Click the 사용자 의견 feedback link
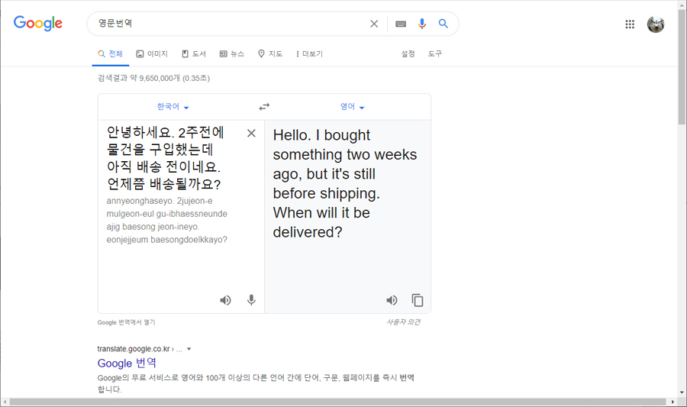 pos(403,322)
